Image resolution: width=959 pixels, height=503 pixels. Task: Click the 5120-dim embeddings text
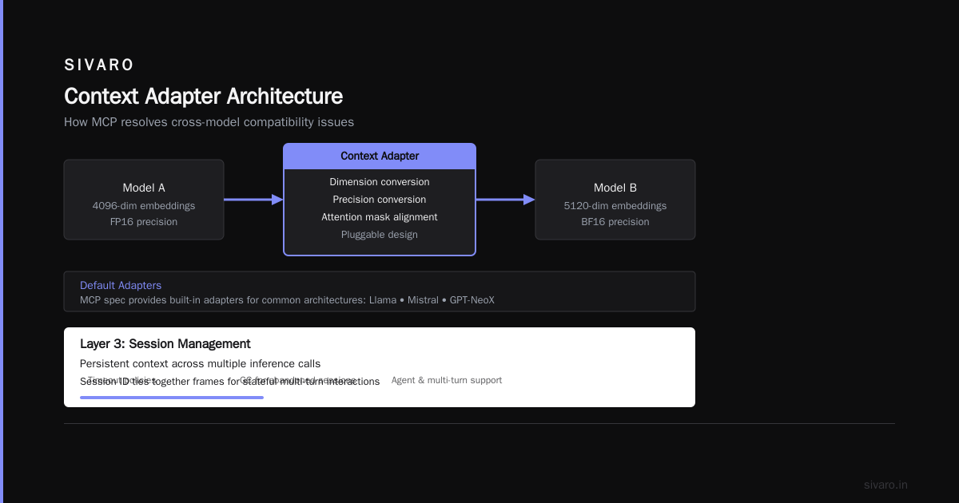[615, 206]
